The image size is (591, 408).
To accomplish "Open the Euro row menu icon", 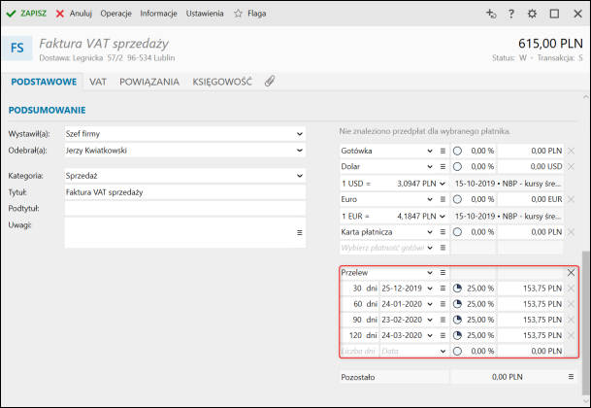I will tap(443, 199).
